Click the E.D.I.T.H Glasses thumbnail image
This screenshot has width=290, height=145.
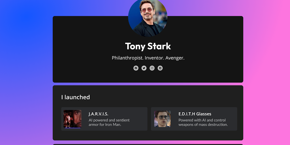click(162, 119)
